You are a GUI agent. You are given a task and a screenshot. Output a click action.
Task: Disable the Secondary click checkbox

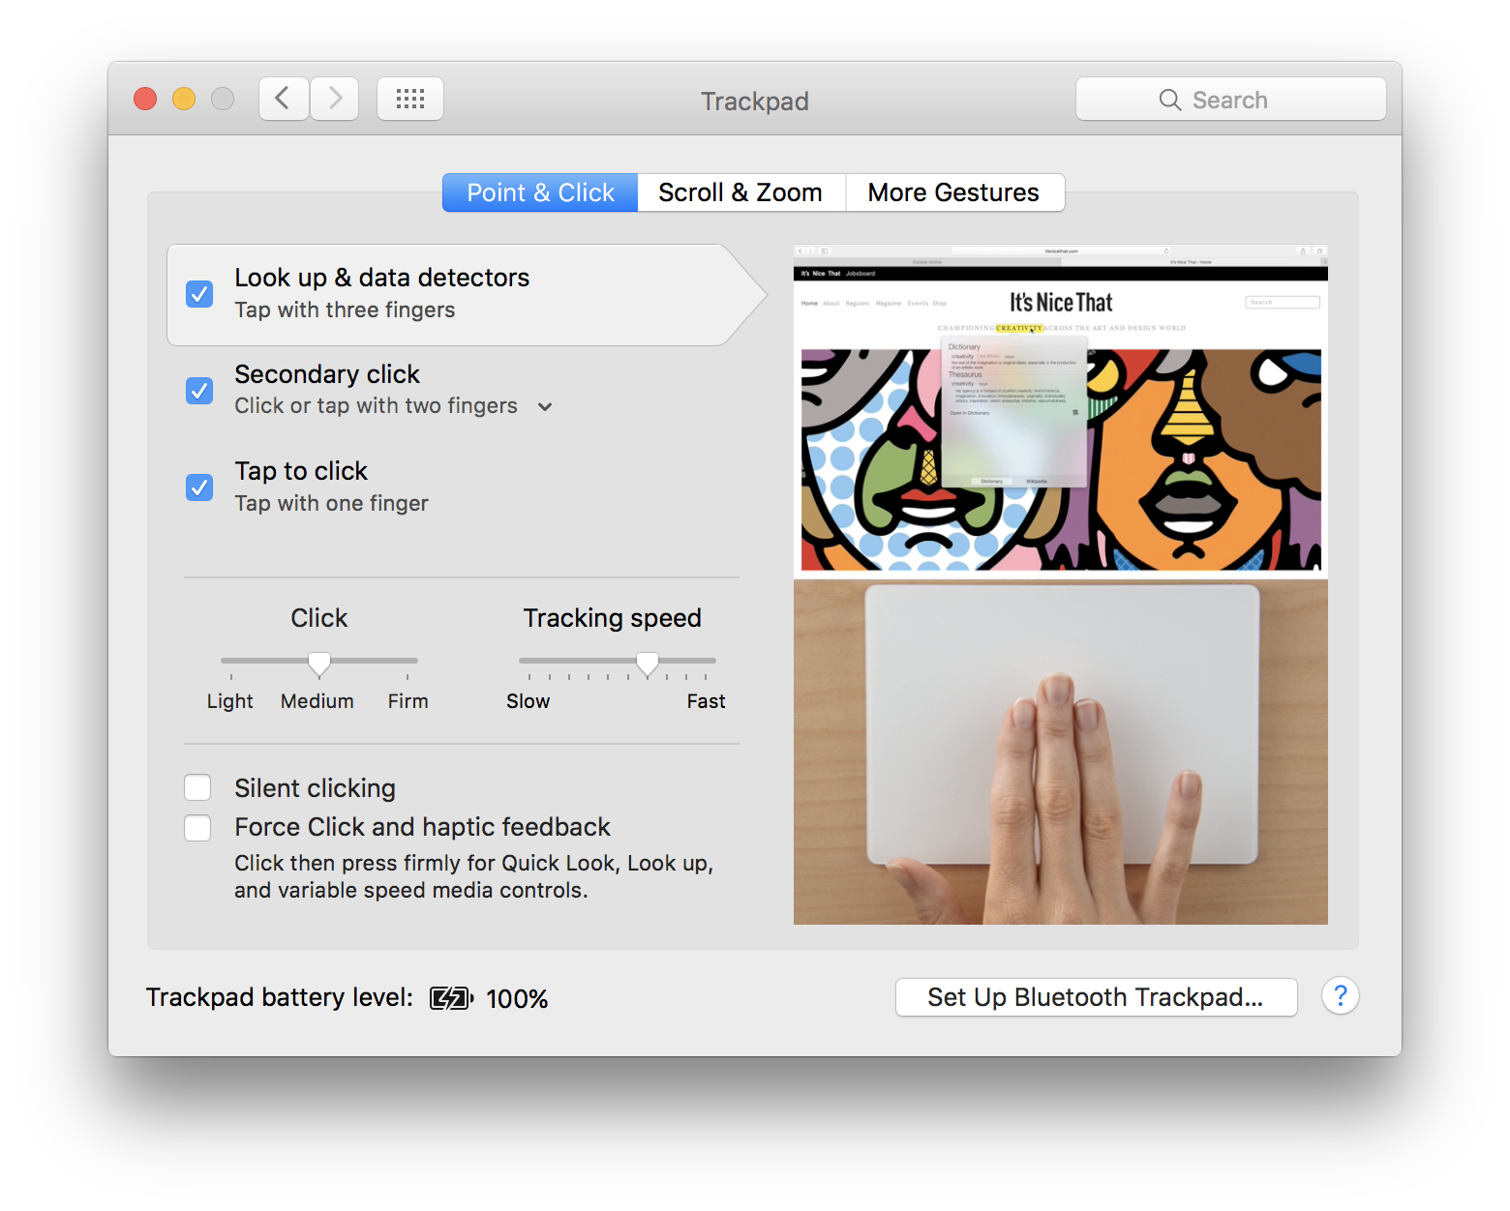199,391
